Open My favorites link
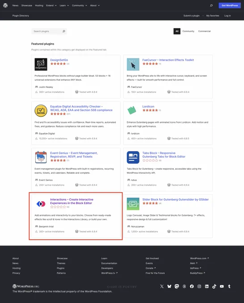Image resolution: width=244 pixels, height=303 pixels. click(213, 16)
